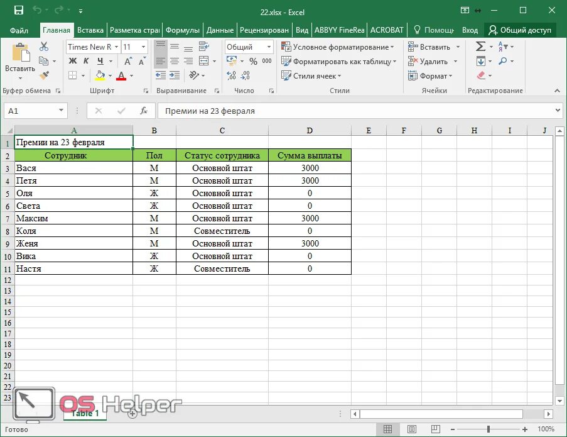Open the Форматировать как таблицу dropdown
Viewport: 567px width, 437px height.
coord(339,62)
